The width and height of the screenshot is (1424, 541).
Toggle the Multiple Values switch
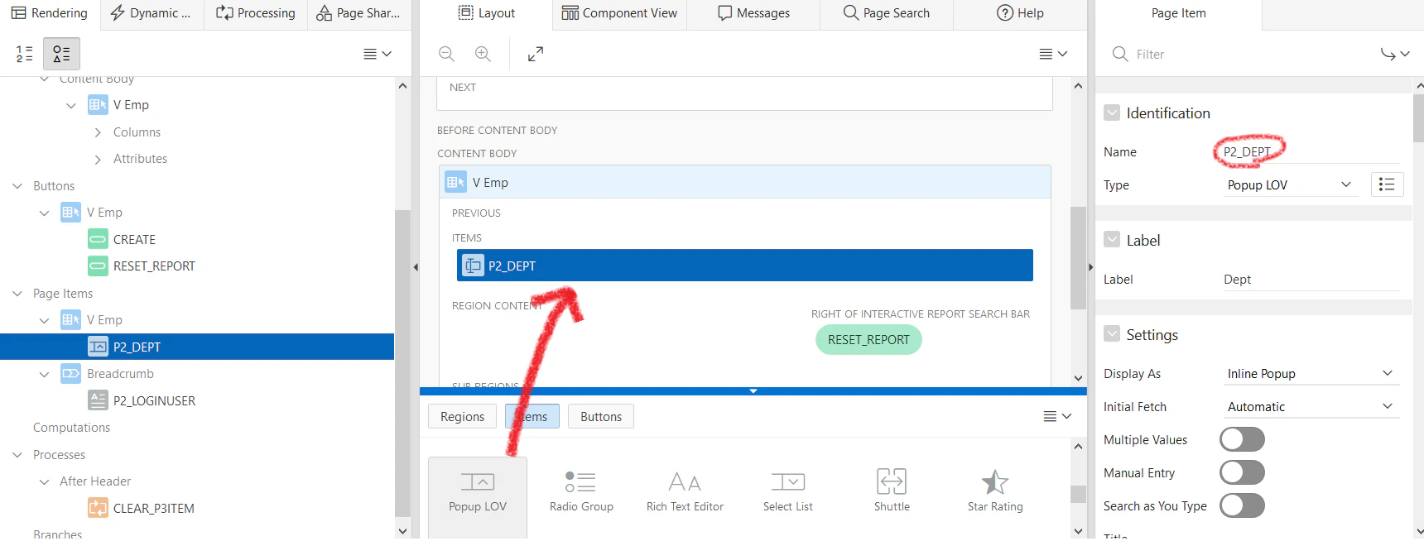(1242, 439)
